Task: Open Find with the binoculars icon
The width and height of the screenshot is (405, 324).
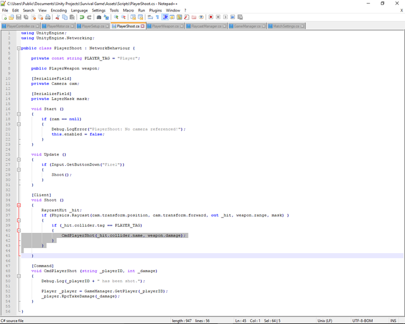Action: tap(99, 17)
